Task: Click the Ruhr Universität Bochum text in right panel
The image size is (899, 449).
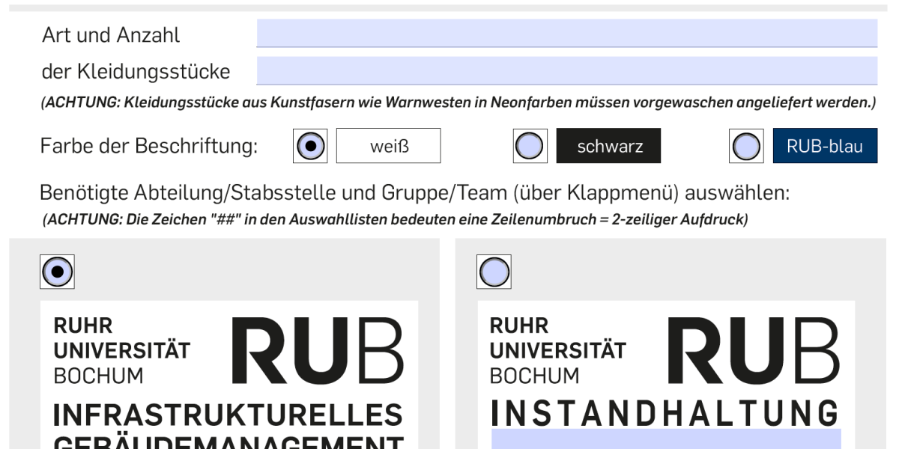Action: click(558, 350)
